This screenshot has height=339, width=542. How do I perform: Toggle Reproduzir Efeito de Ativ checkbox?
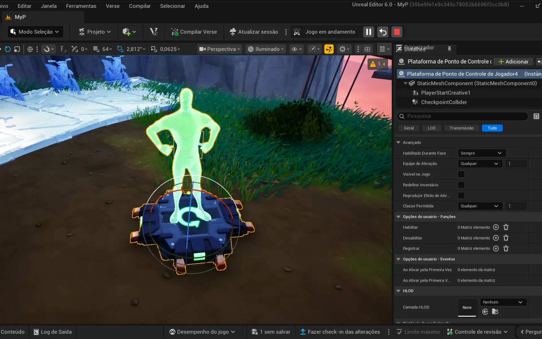tap(461, 195)
